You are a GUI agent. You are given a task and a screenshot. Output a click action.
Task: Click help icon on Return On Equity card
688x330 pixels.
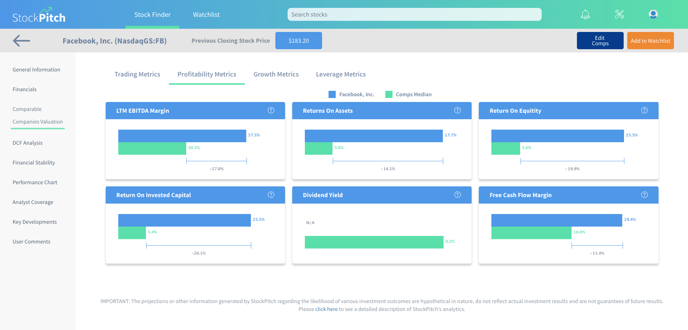point(645,110)
